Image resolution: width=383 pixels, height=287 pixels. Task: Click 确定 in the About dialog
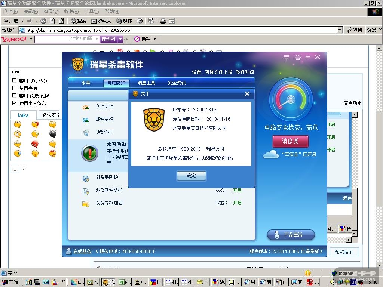191,176
